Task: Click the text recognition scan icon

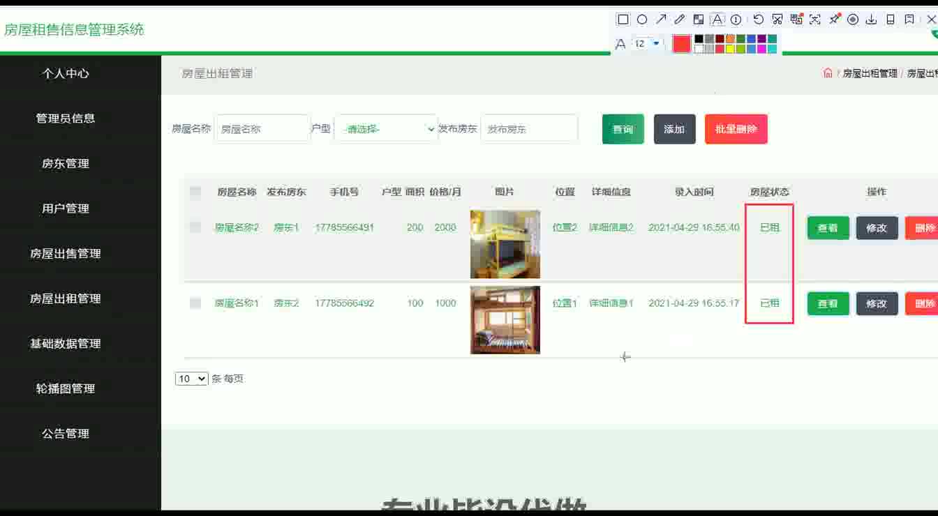Action: tap(814, 20)
